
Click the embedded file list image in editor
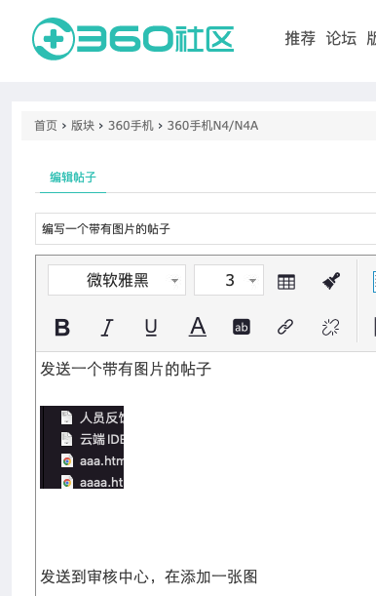click(x=82, y=447)
